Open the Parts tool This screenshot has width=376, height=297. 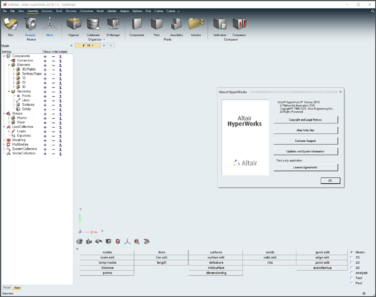click(x=157, y=27)
